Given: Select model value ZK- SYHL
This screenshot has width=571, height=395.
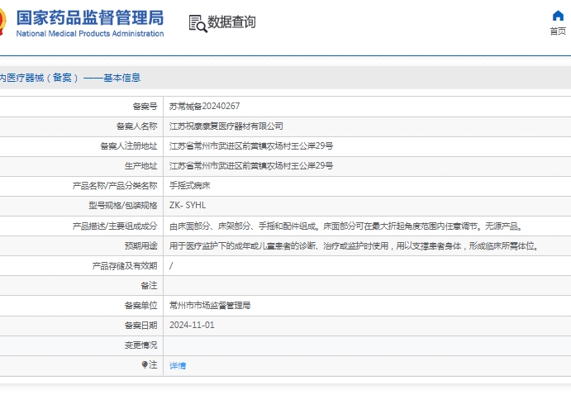Looking at the screenshot, I should [x=188, y=205].
